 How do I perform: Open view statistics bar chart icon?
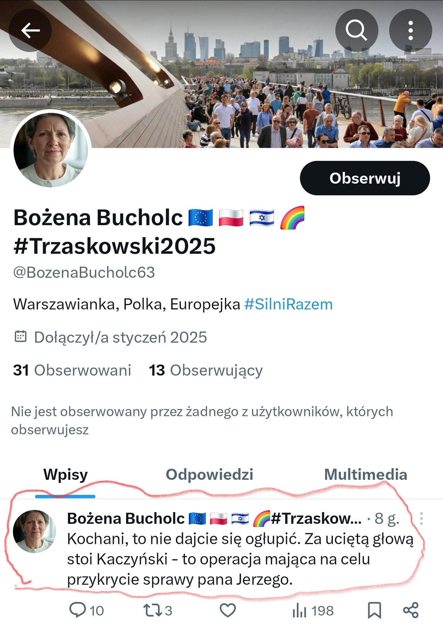click(x=313, y=611)
